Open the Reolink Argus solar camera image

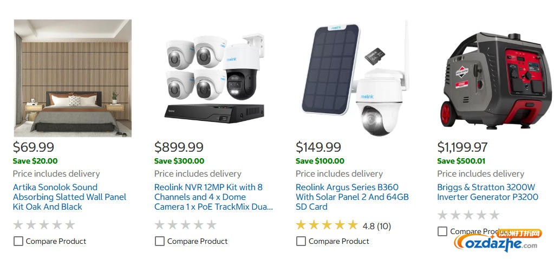click(355, 78)
